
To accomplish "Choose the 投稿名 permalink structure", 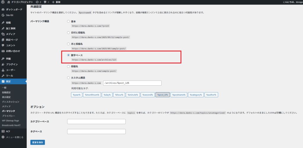I will point(69,66).
